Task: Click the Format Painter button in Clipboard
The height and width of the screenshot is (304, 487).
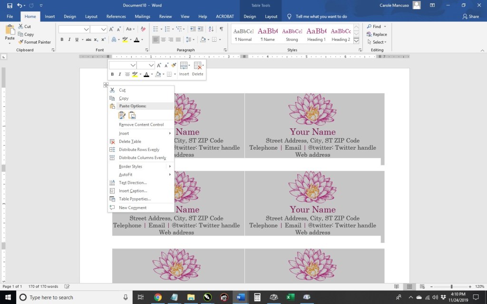Action: point(35,42)
